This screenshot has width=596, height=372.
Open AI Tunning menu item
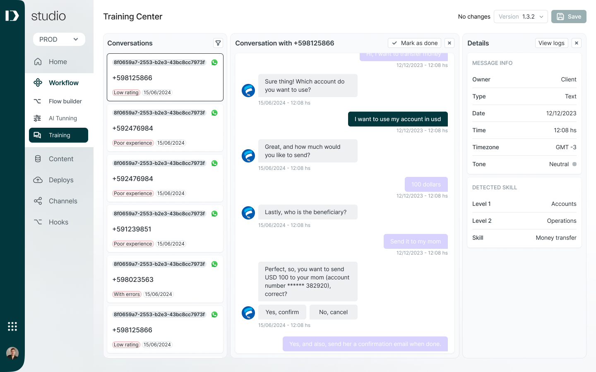point(59,118)
